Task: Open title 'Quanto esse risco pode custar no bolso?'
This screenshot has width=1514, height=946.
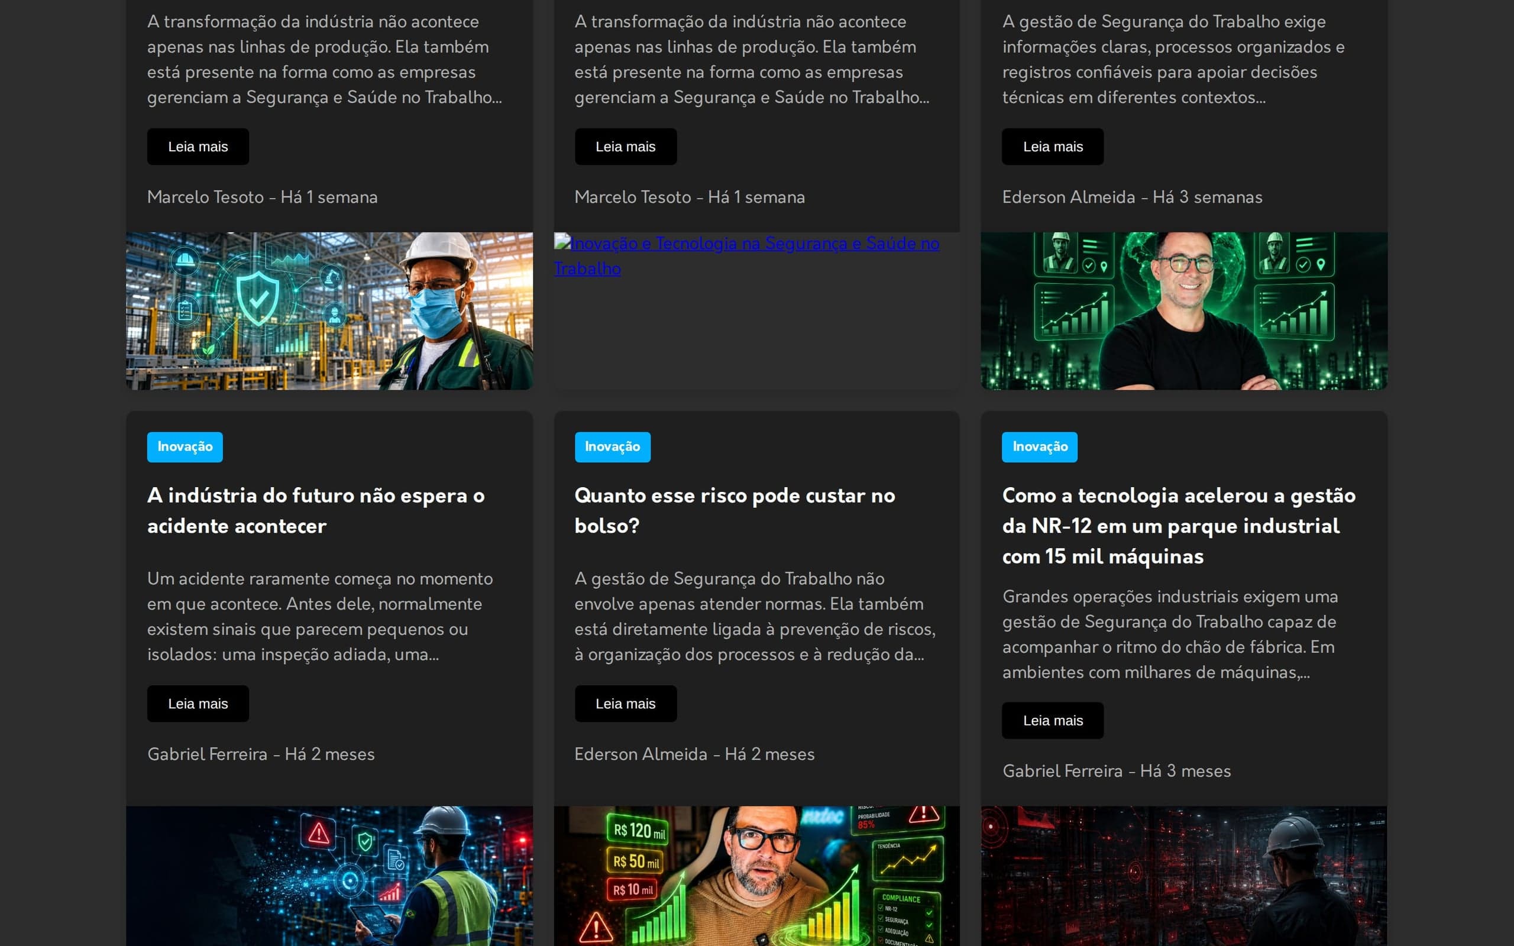Action: tap(735, 510)
